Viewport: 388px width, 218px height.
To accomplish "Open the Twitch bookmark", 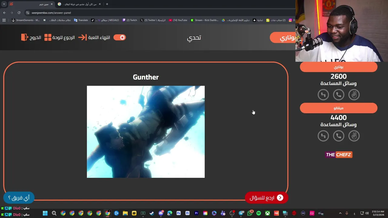I will coord(130,20).
